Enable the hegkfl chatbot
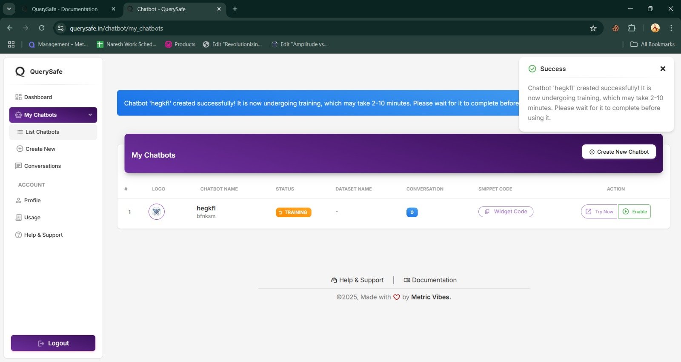The height and width of the screenshot is (362, 681). (635, 212)
